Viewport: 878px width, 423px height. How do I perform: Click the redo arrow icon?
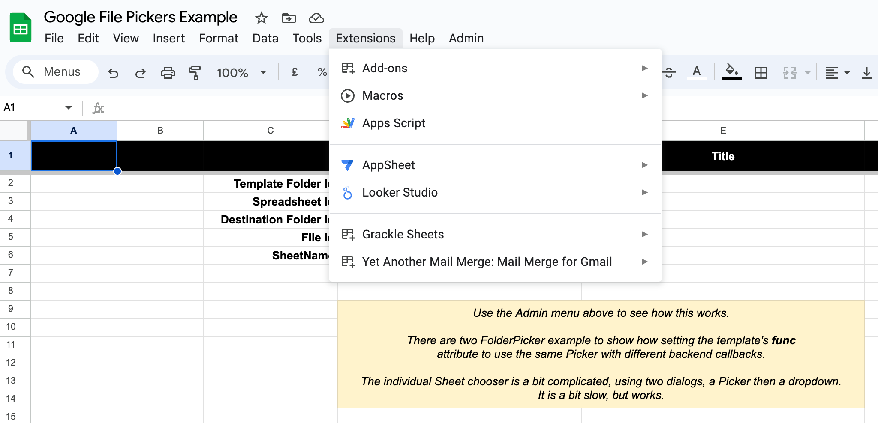[x=140, y=73]
